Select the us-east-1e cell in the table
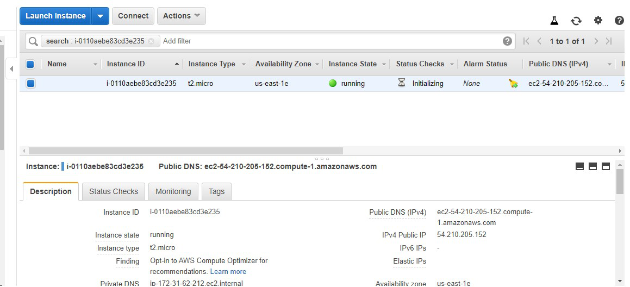This screenshot has height=287, width=630. click(272, 84)
